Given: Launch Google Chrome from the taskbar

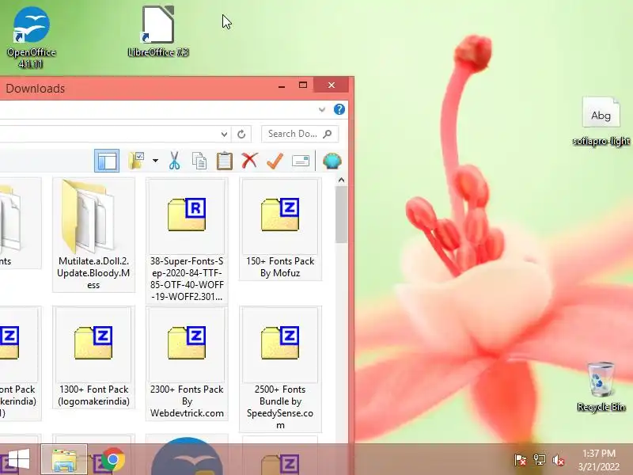Looking at the screenshot, I should 113,460.
